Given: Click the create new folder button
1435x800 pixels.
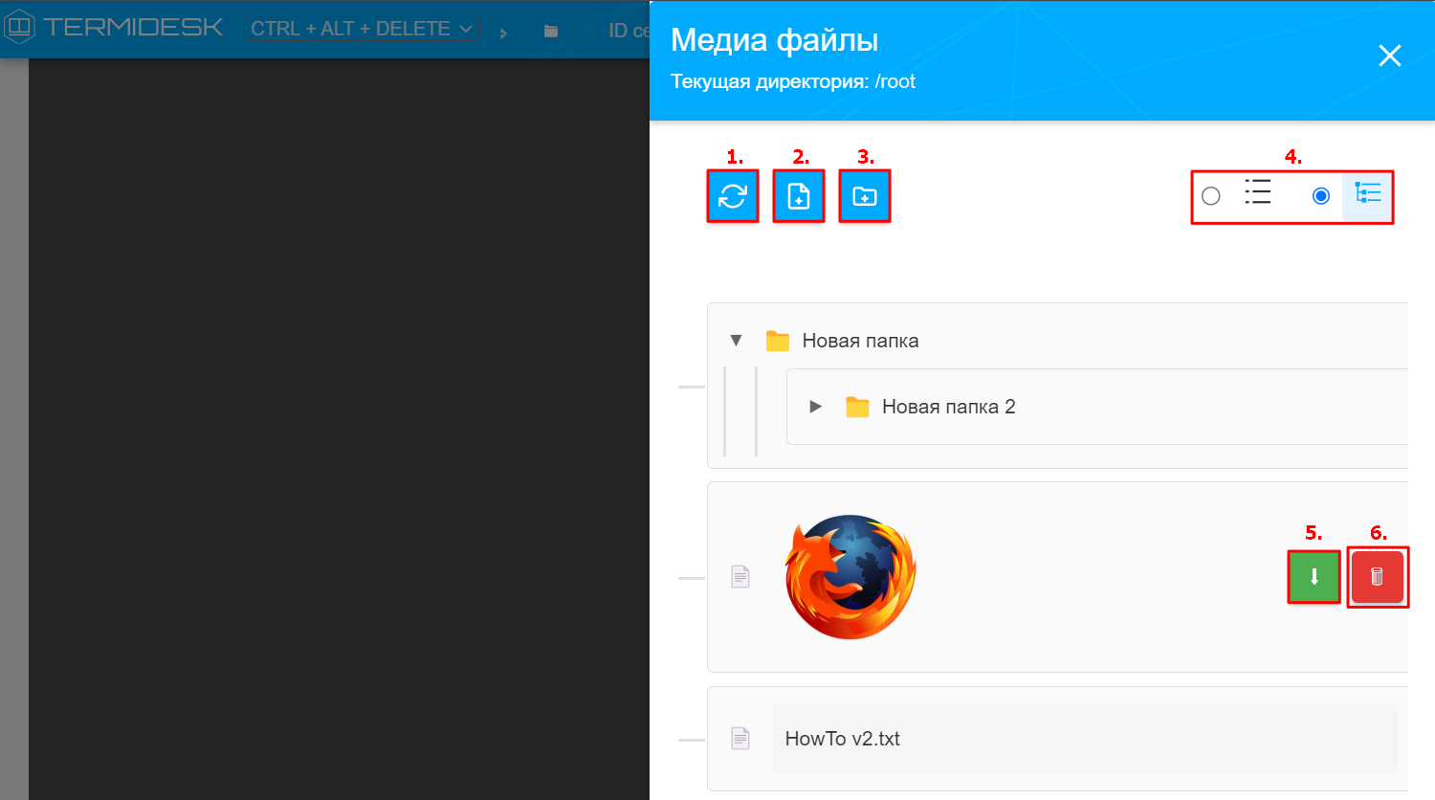Looking at the screenshot, I should click(x=865, y=196).
